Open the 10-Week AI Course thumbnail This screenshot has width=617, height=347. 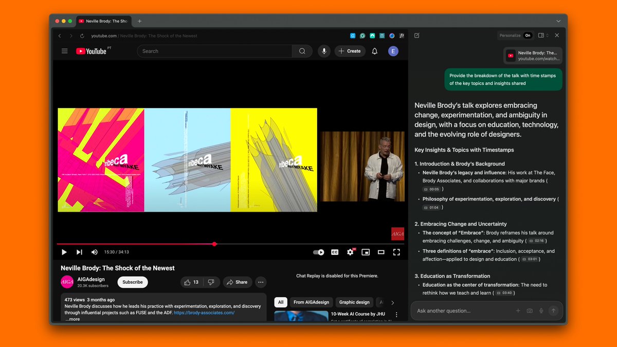[301, 316]
